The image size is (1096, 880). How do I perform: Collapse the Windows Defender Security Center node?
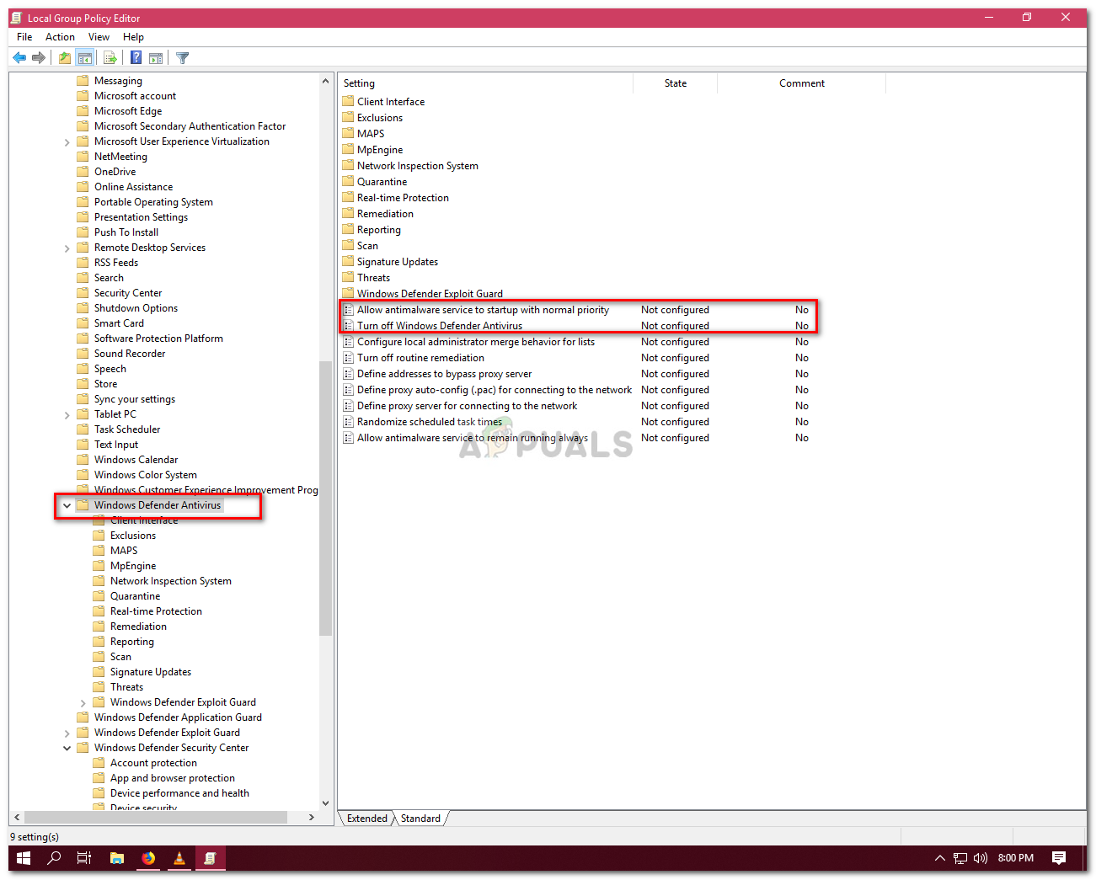click(67, 747)
